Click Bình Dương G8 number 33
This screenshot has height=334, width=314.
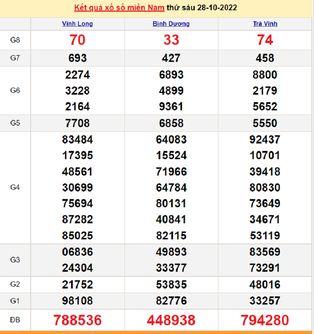coord(171,40)
